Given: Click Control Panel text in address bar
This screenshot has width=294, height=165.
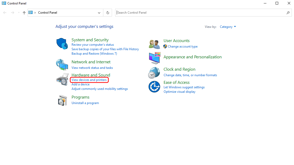Looking at the screenshot, I should click(x=48, y=13).
